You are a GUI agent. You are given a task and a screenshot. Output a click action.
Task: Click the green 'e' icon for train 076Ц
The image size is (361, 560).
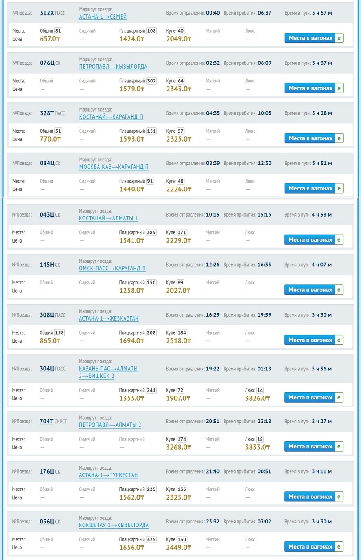339,88
